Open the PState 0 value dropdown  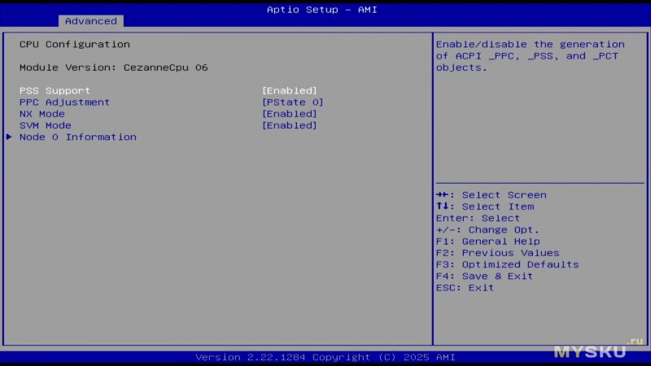point(293,102)
